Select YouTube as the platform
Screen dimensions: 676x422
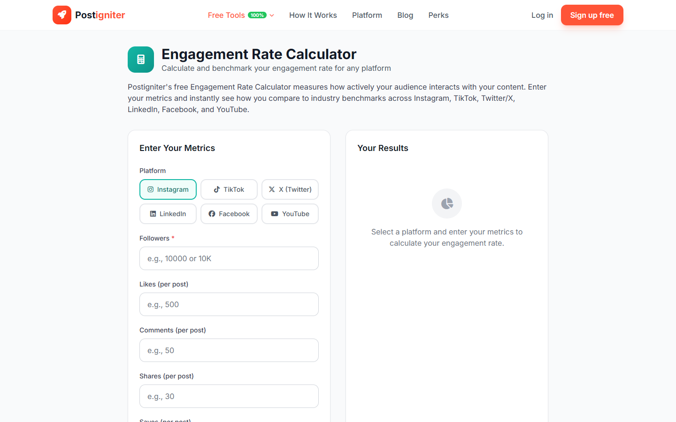tap(290, 213)
